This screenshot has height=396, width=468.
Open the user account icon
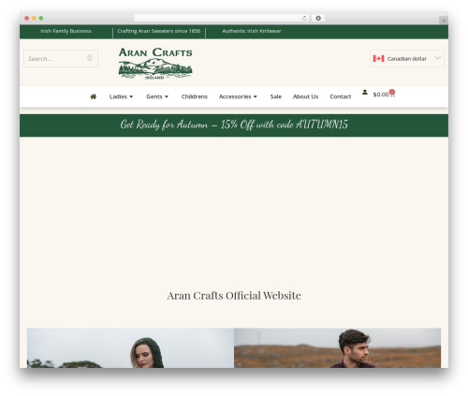tap(365, 93)
